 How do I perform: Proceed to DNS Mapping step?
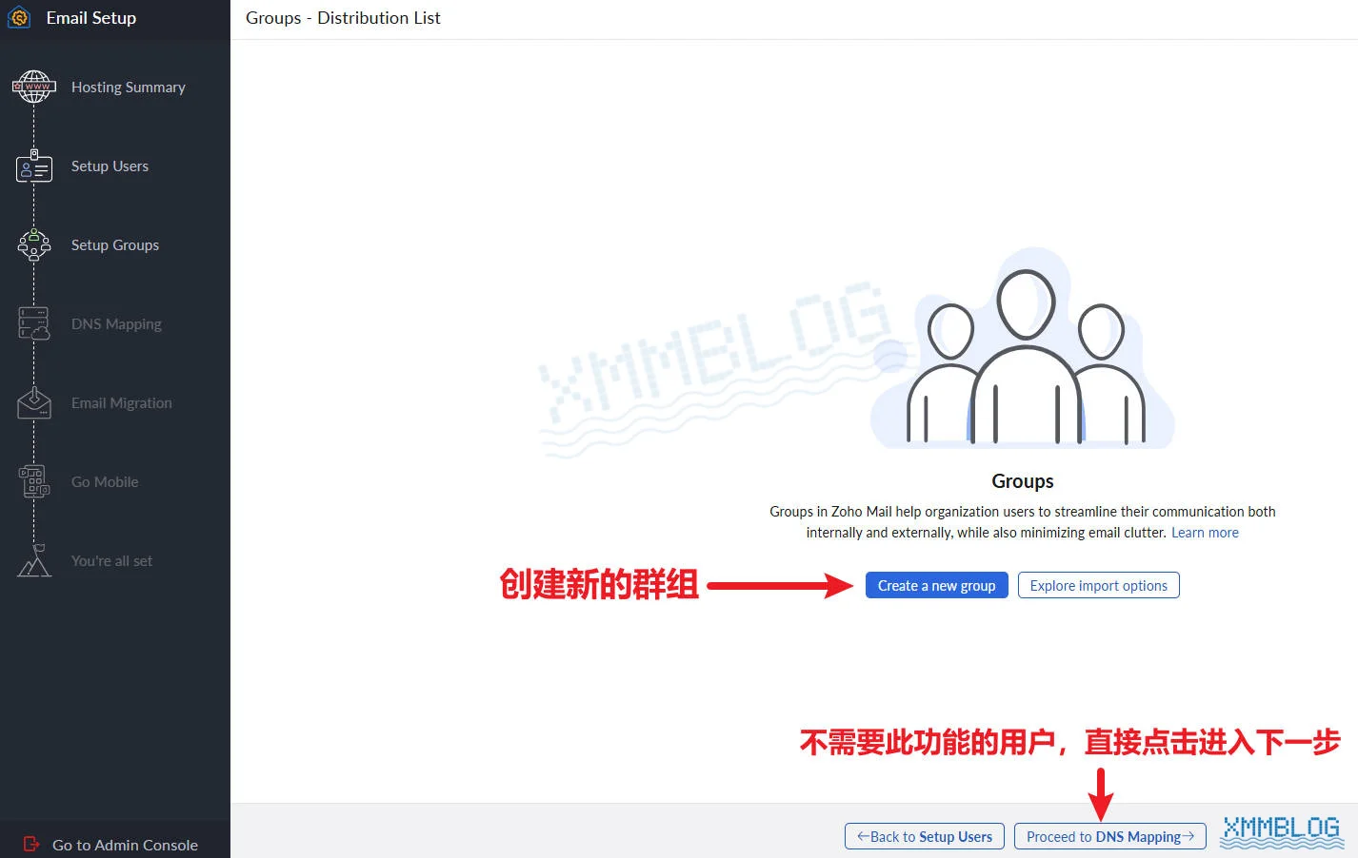[1108, 836]
